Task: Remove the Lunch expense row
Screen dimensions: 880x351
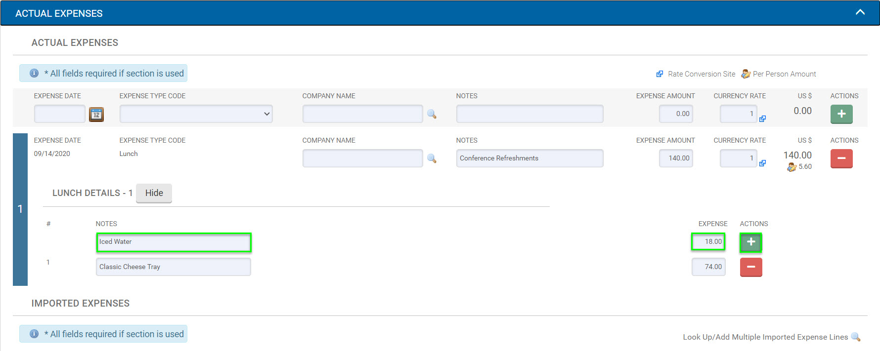Action: tap(841, 158)
